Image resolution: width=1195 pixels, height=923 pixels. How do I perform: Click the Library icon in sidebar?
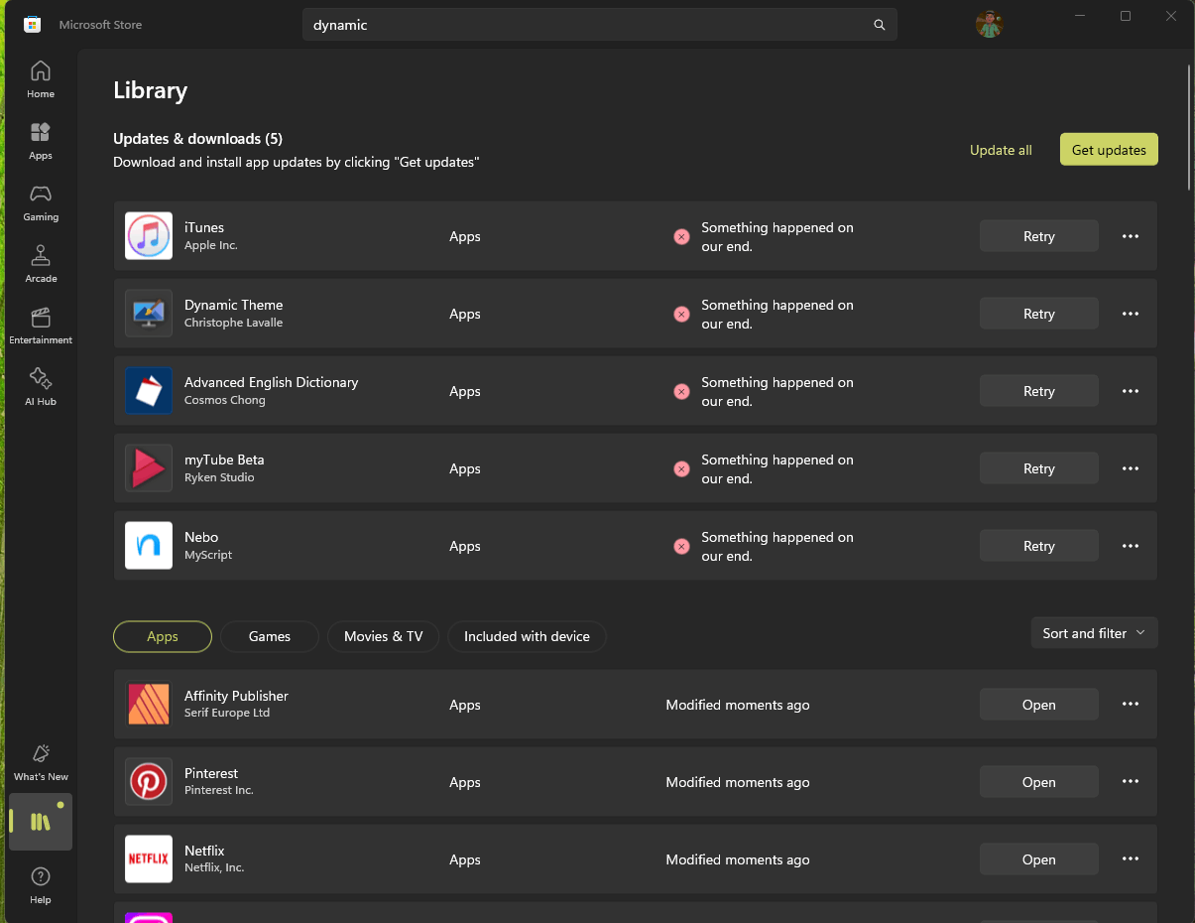coord(41,822)
